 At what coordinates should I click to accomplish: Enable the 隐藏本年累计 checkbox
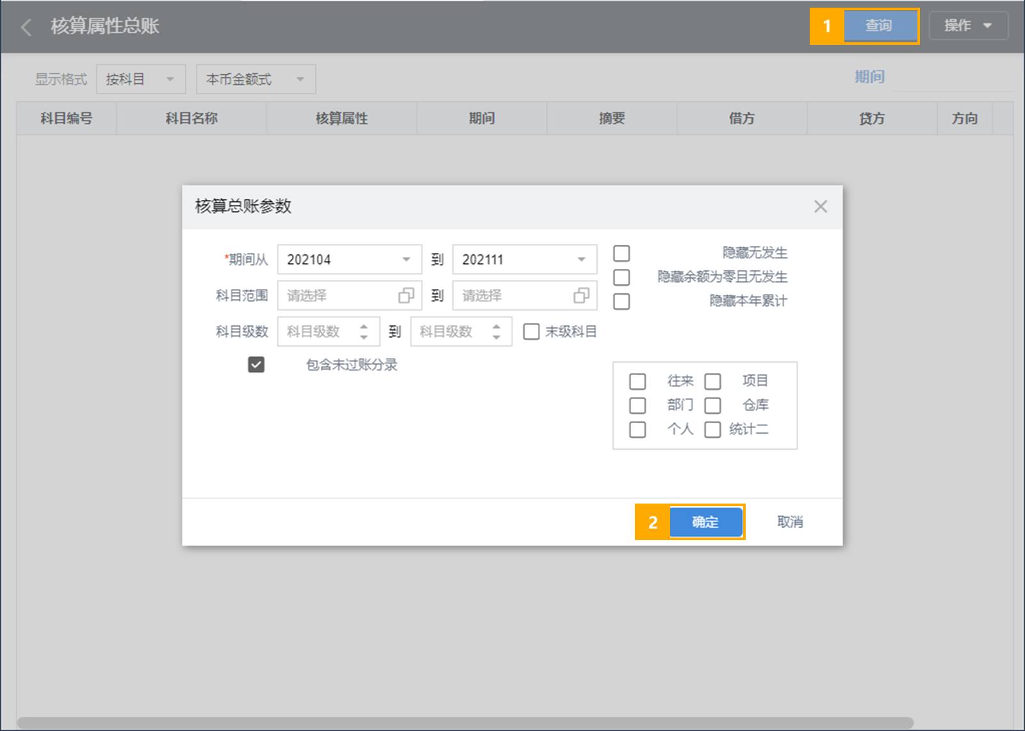[x=621, y=301]
